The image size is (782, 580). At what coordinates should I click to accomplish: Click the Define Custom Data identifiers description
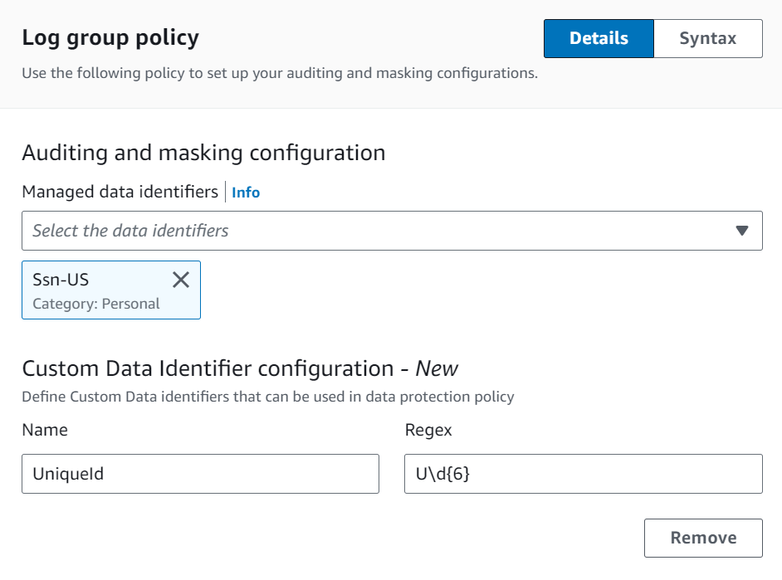click(267, 397)
